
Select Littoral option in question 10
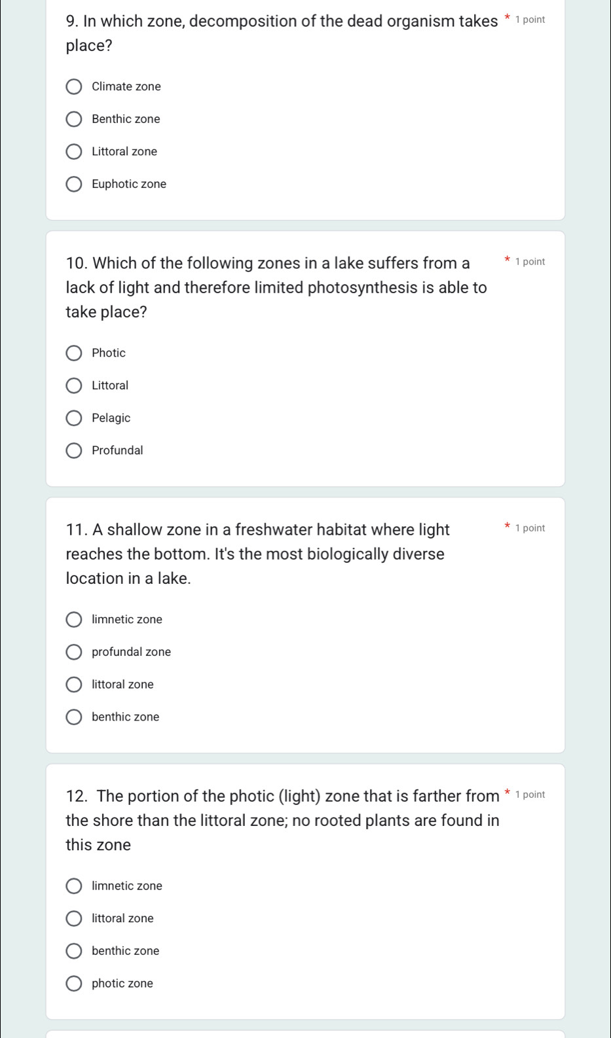74,385
